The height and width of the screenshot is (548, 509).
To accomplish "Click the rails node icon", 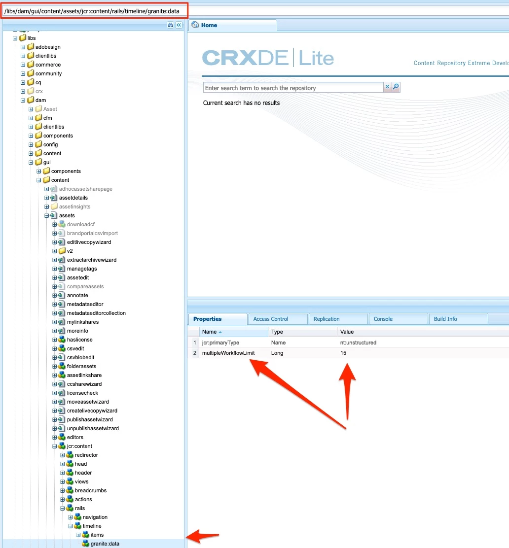I will pyautogui.click(x=70, y=508).
